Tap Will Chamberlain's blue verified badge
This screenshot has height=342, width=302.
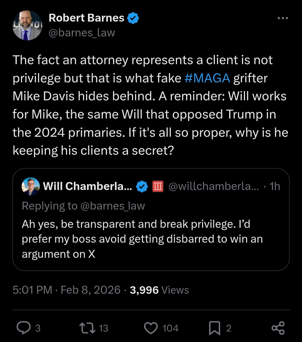click(x=142, y=186)
